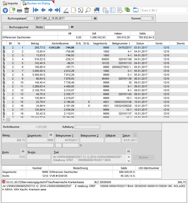Click binoculars beside top Konto field
188x203 pixels.
pos(72,27)
